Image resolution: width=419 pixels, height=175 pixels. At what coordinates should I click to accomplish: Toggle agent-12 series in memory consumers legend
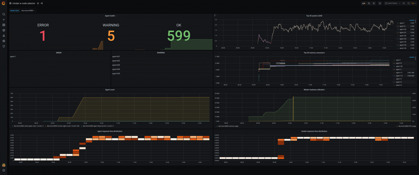[x=399, y=79]
